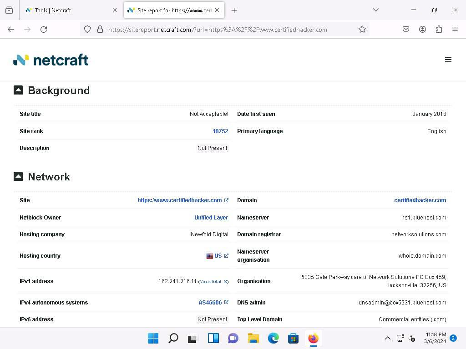Click the Save to Pocket icon

coord(406,30)
